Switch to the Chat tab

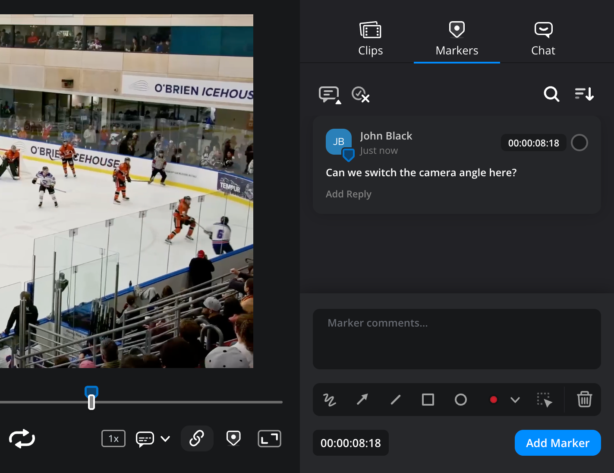(543, 38)
